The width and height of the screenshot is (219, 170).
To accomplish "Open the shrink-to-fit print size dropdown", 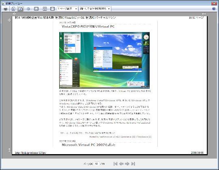I will [95, 9].
